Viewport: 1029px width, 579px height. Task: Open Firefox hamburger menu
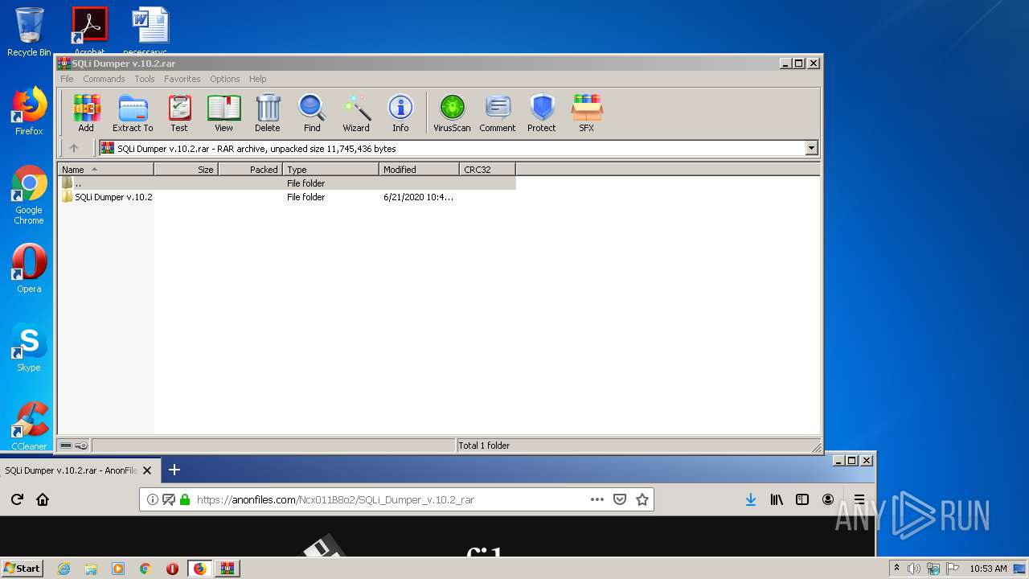tap(859, 499)
